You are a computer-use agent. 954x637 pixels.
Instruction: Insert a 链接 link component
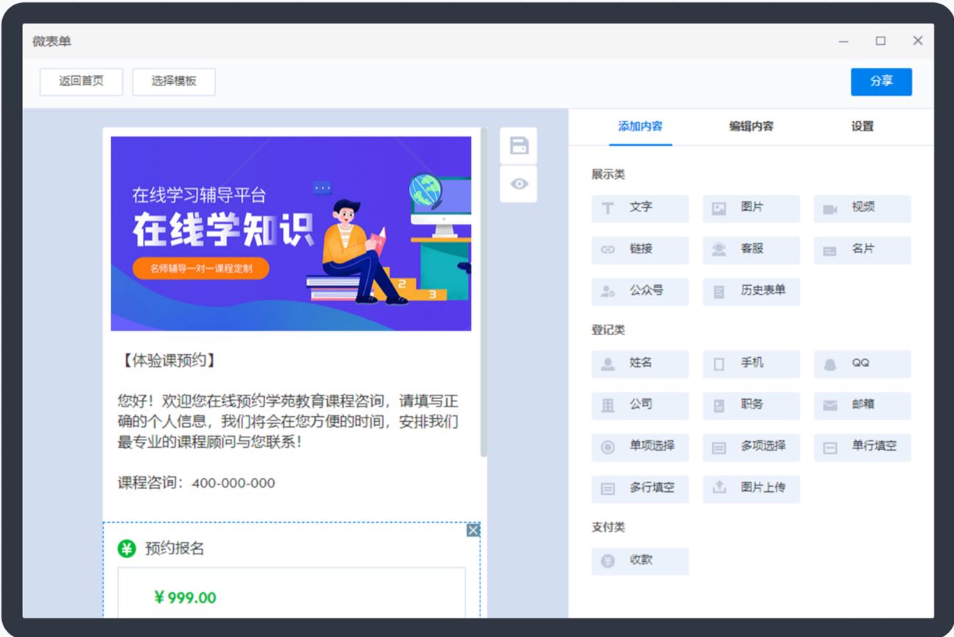tap(639, 250)
